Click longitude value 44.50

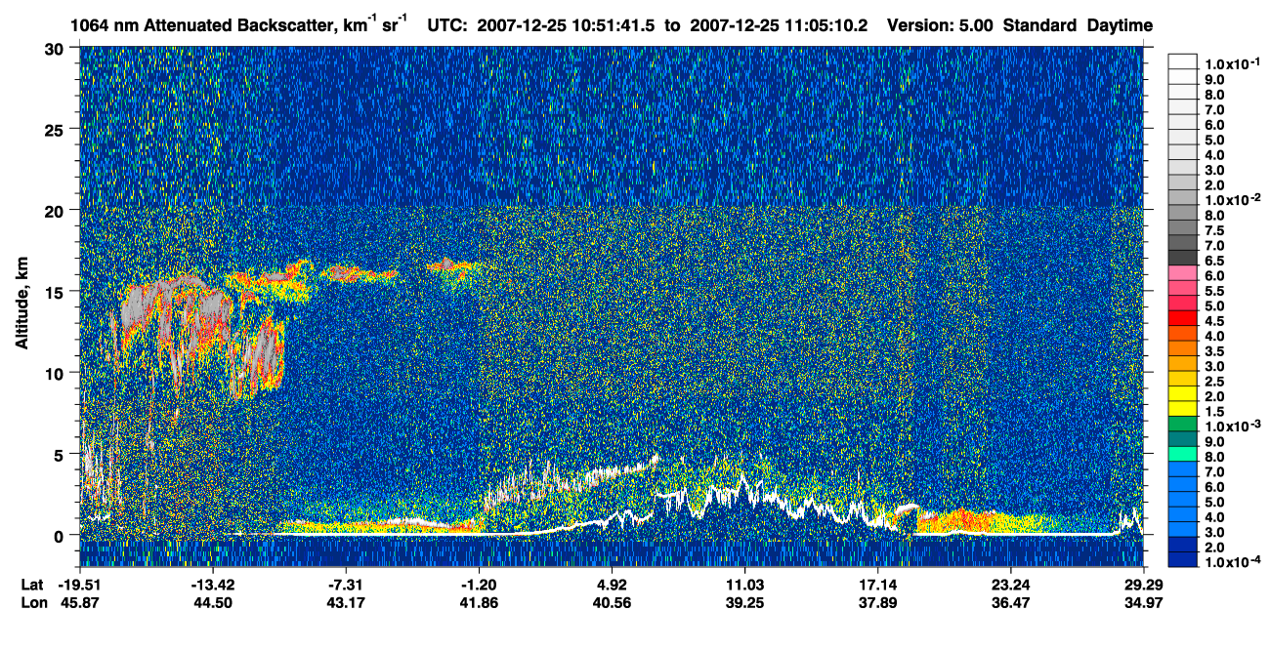click(x=212, y=602)
